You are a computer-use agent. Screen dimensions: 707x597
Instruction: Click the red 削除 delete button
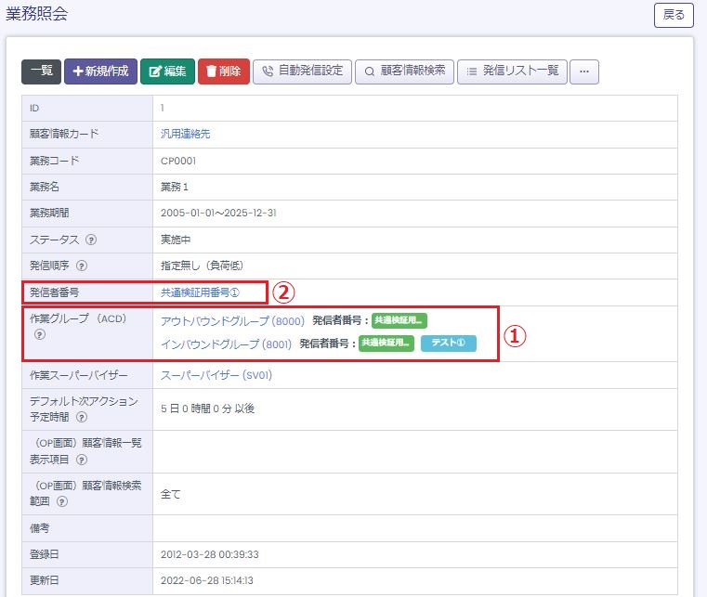click(223, 71)
